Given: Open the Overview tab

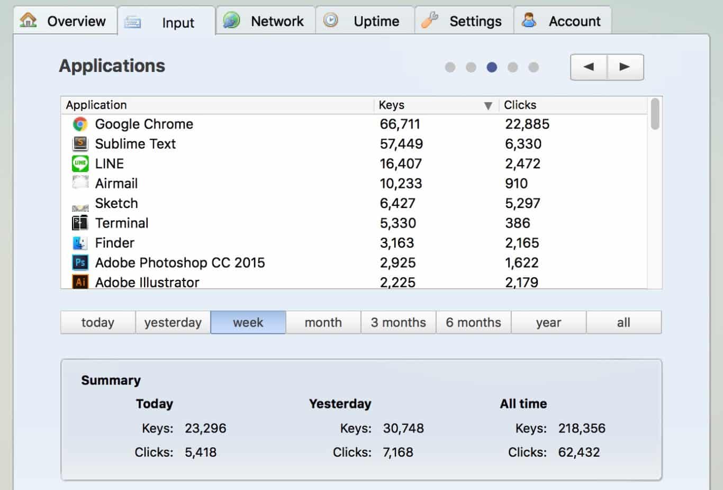Looking at the screenshot, I should (x=65, y=21).
